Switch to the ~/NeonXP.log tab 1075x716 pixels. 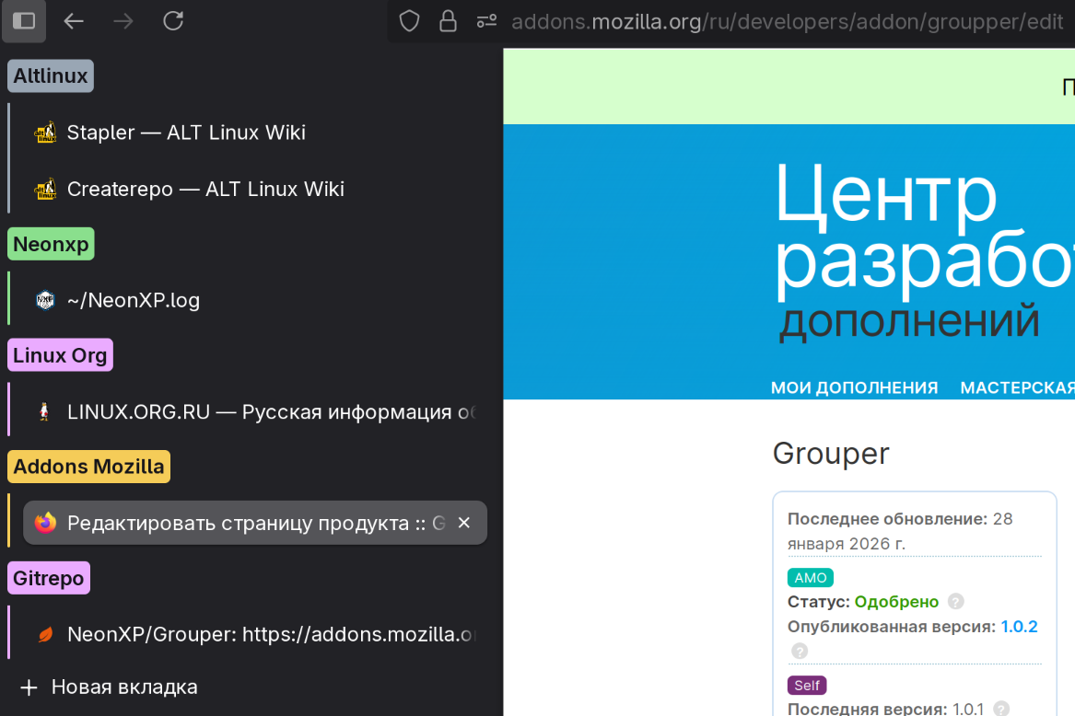click(134, 300)
